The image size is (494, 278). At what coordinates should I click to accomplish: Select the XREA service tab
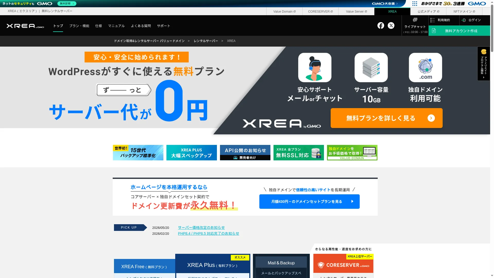(392, 12)
